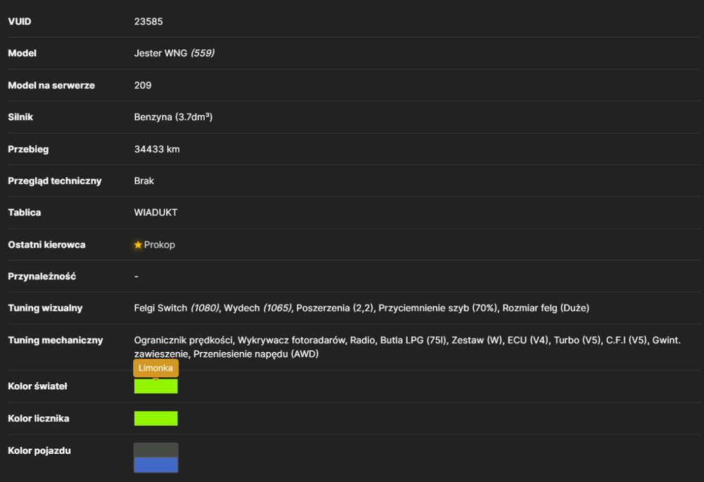704x482 pixels.
Task: Click the Rozmiar felg (Duże) entry
Action: click(546, 308)
